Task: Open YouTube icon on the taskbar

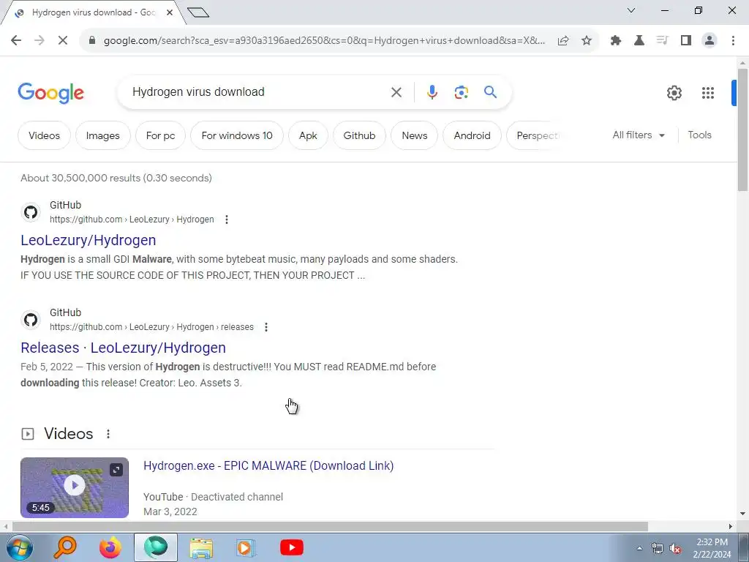Action: tap(291, 547)
